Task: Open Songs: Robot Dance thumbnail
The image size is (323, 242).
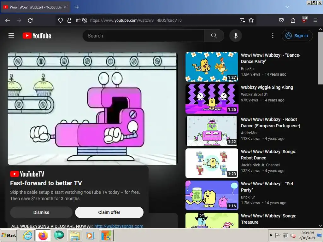Action: tap(212, 163)
